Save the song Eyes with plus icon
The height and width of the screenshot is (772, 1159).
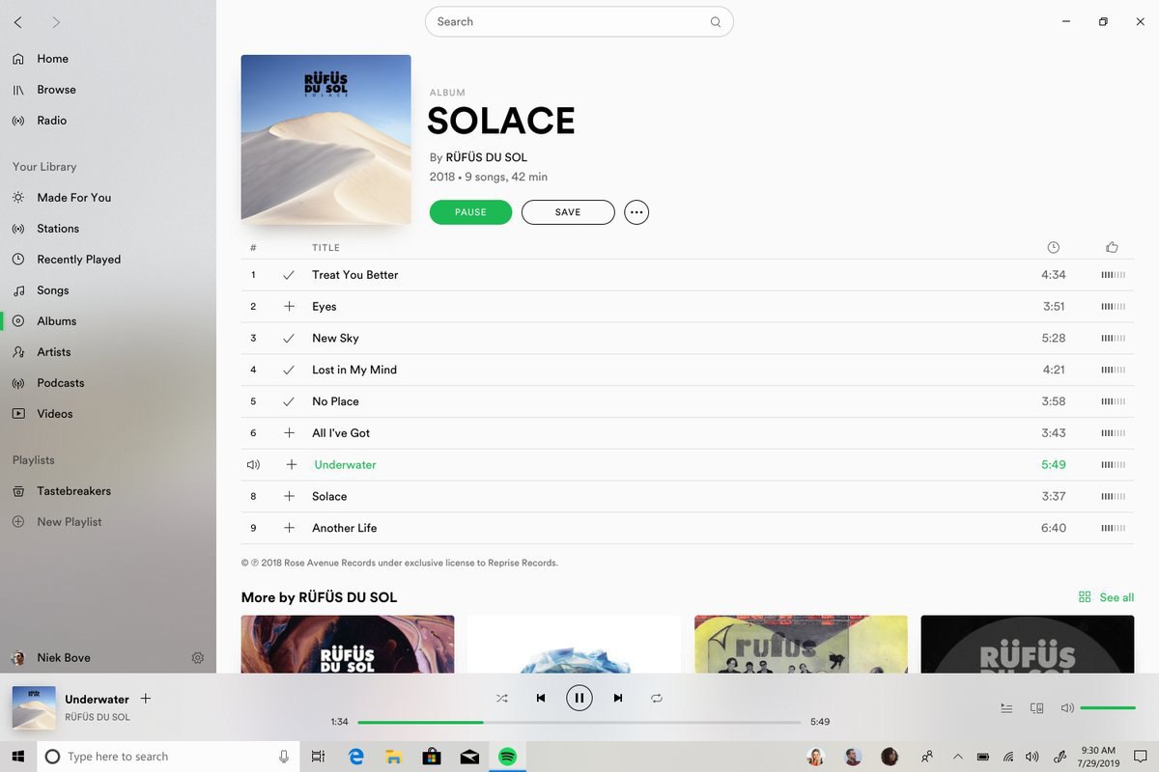tap(289, 307)
